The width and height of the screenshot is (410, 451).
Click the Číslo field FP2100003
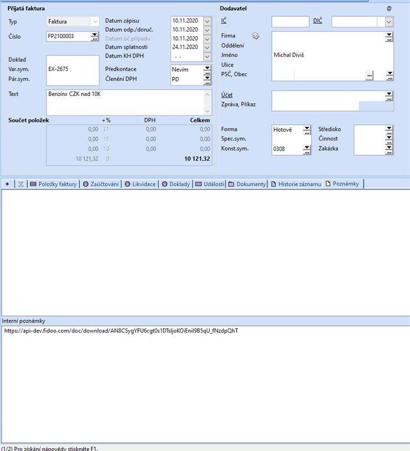pyautogui.click(x=68, y=36)
